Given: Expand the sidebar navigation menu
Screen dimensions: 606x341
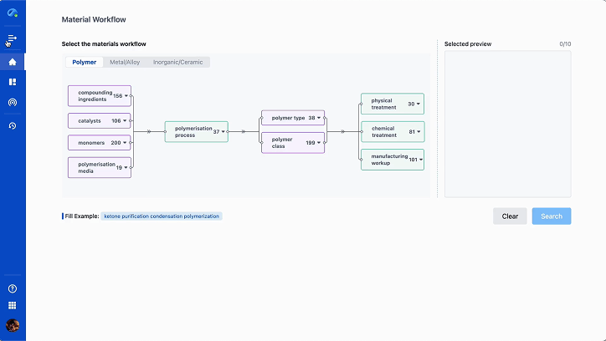Looking at the screenshot, I should click(13, 39).
